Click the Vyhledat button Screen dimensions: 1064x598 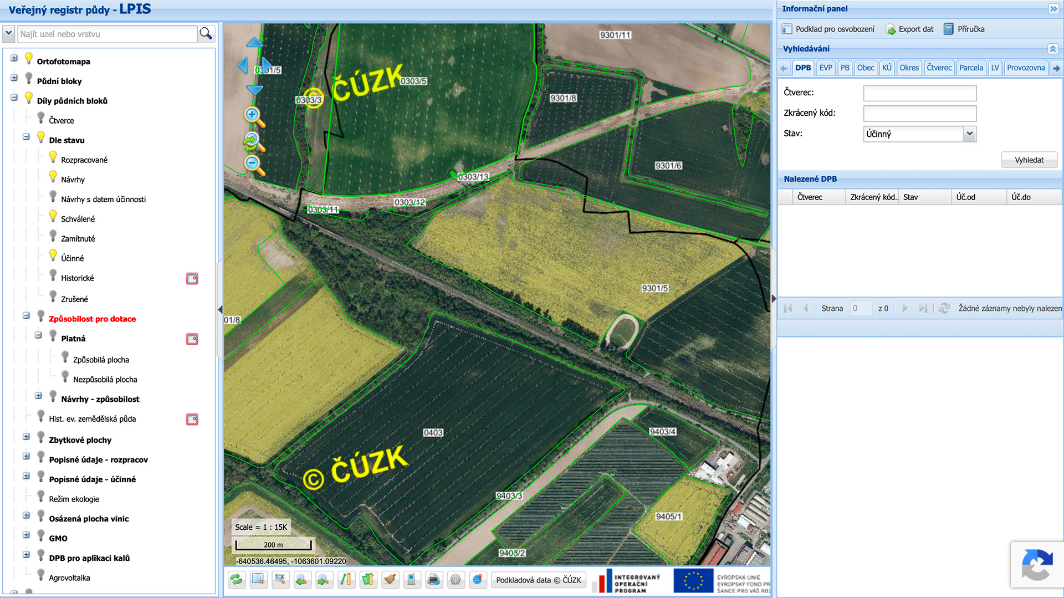pyautogui.click(x=1029, y=160)
